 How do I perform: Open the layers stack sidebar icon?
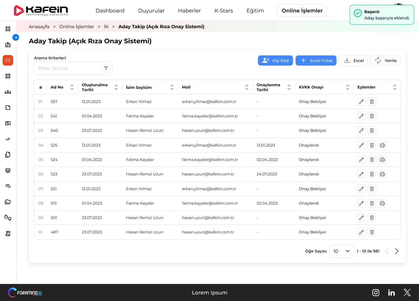(x=8, y=171)
